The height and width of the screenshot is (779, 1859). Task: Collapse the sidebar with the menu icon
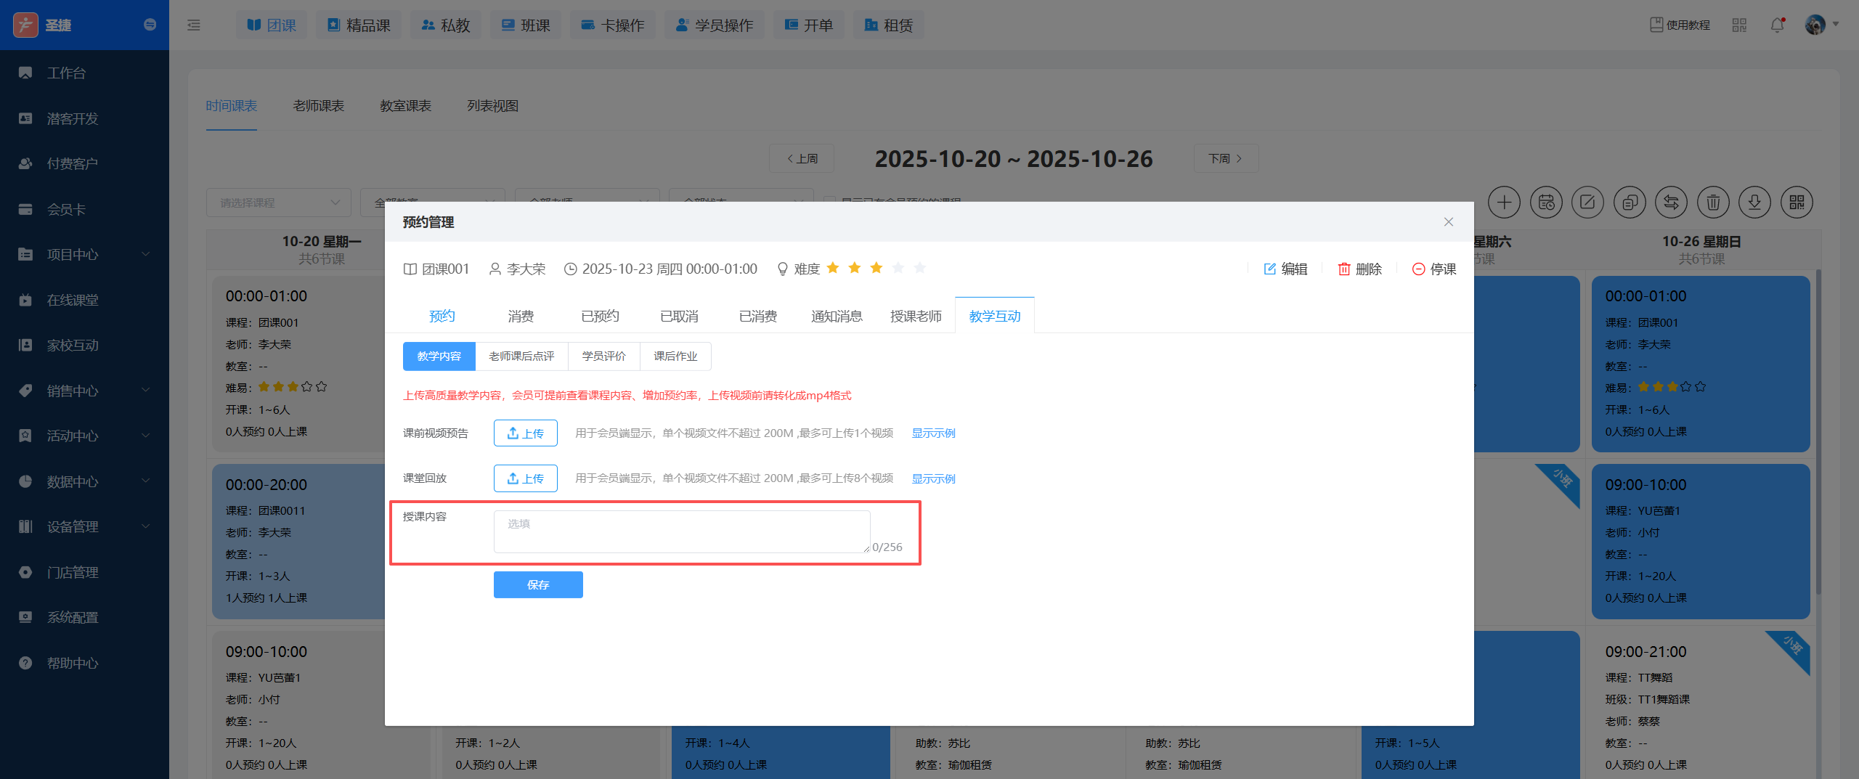(x=194, y=25)
